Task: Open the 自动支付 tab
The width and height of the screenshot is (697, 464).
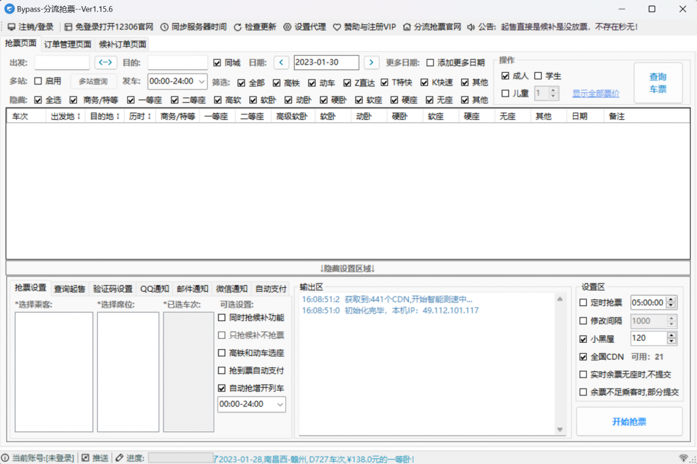Action: tap(271, 289)
